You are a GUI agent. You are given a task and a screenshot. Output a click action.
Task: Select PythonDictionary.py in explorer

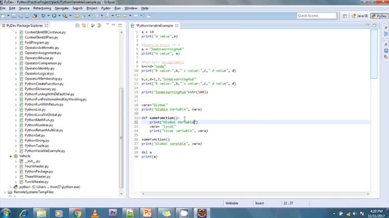(40, 89)
